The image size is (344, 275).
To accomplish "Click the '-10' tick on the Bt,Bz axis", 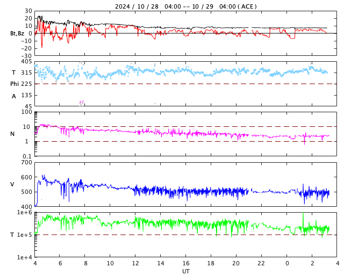I will pyautogui.click(x=26, y=41).
